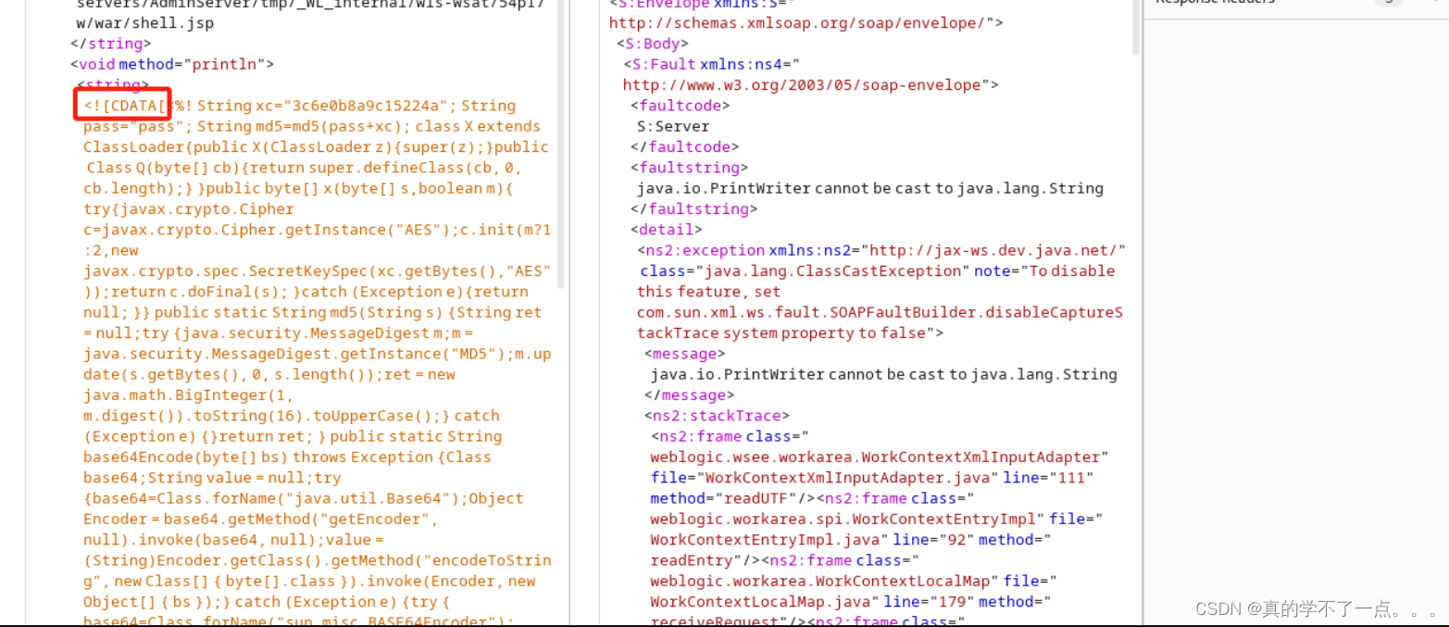Select the PrintWriter cast error inside faultstring
Screen dimensions: 1449x627
point(870,189)
